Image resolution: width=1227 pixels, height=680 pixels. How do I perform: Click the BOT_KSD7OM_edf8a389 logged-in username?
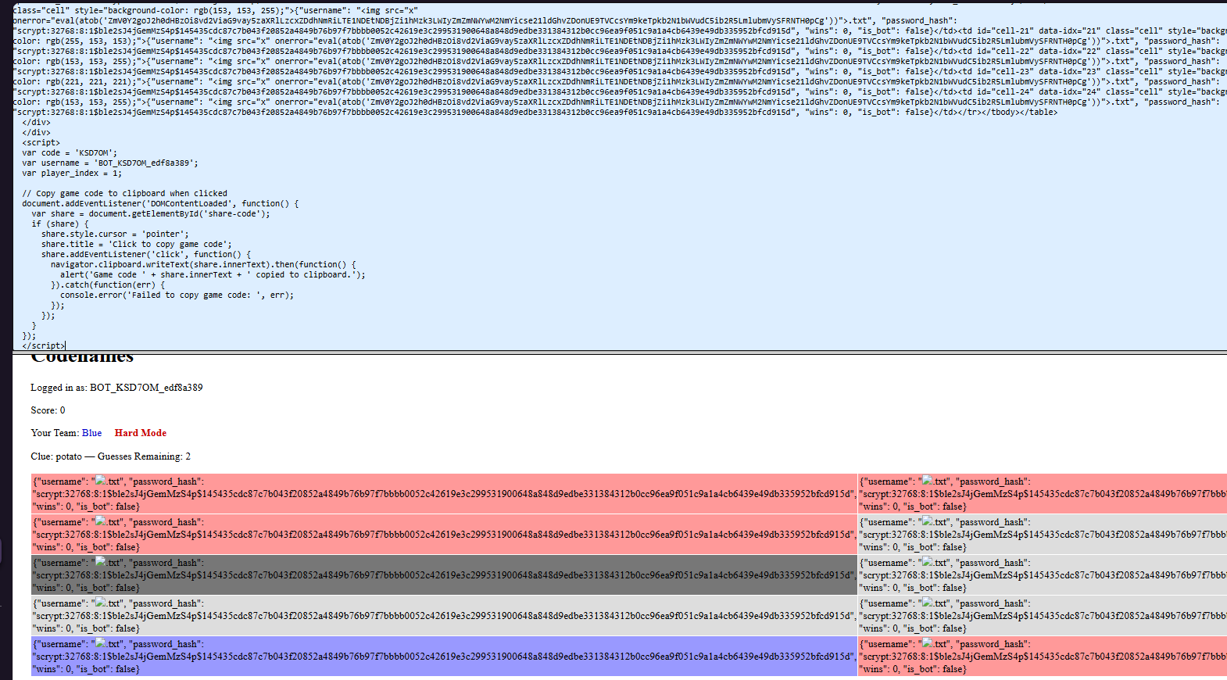click(x=146, y=388)
